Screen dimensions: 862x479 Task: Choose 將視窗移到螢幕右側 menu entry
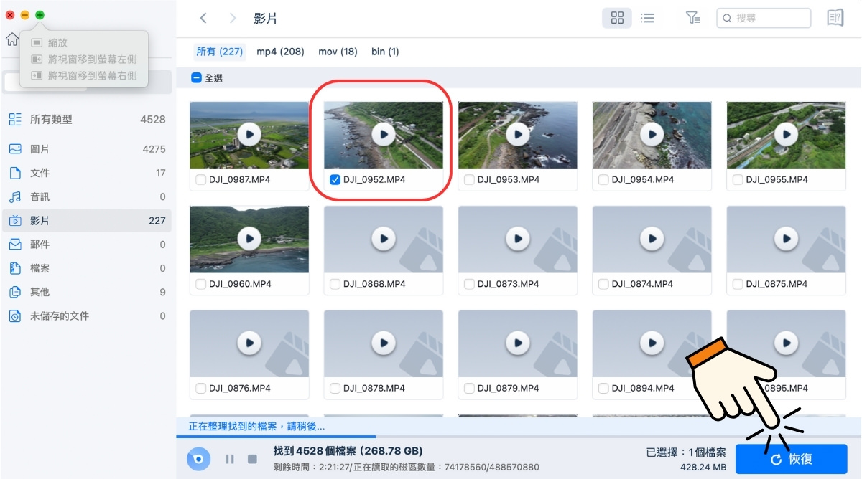[84, 75]
